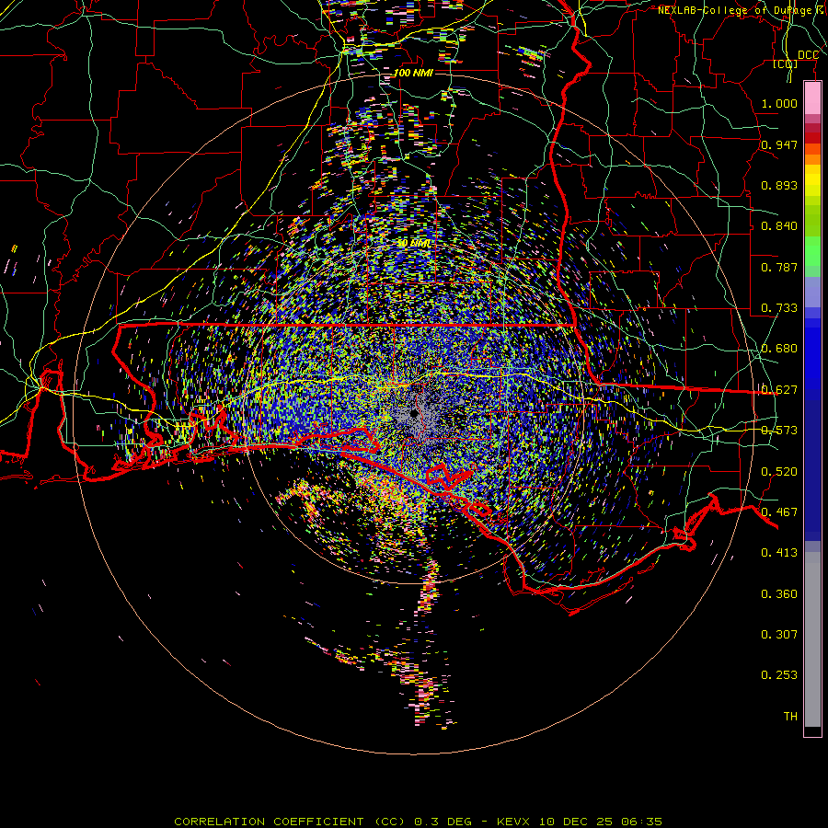Click the Correlation Coefficient product caption

pyautogui.click(x=418, y=822)
